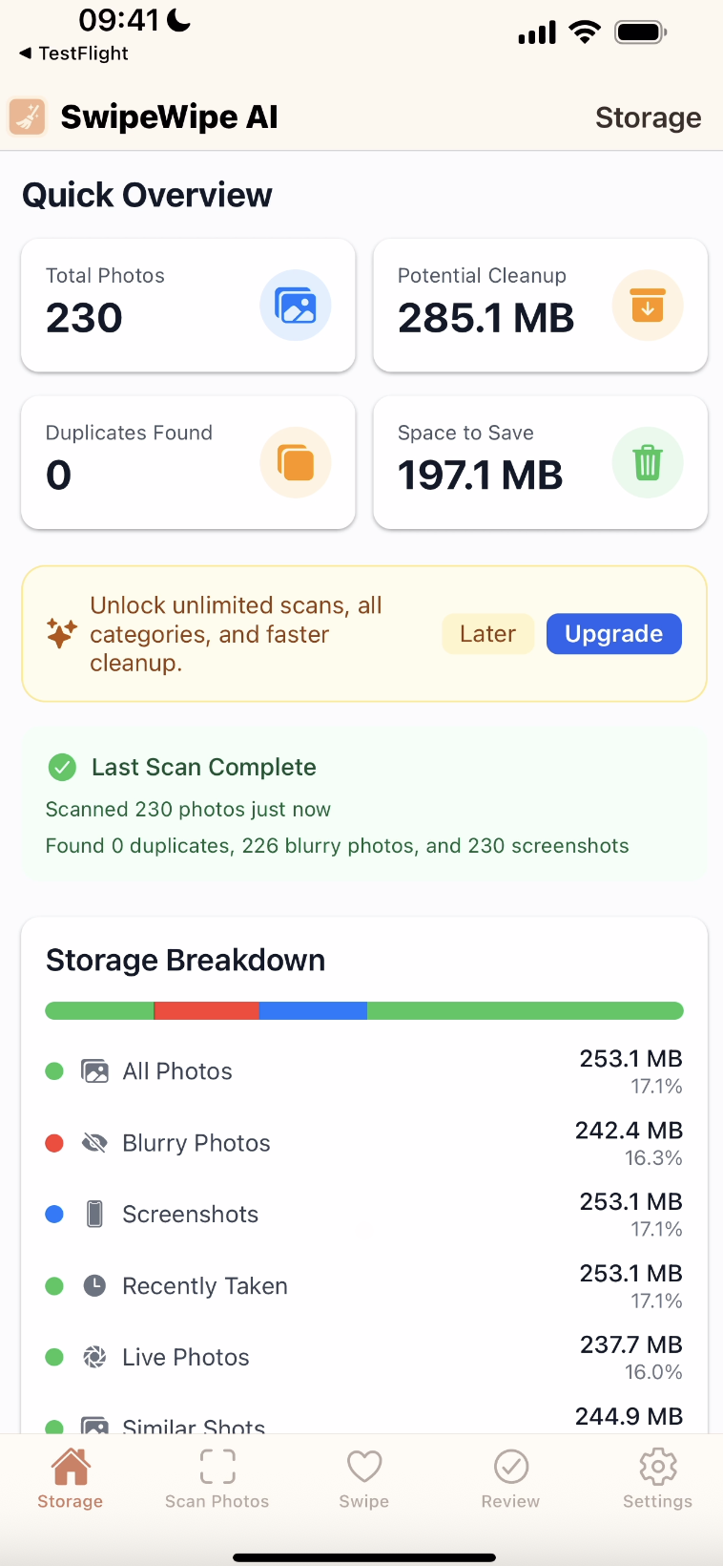Click the Blurry Photos crossed-eye icon
Image resolution: width=723 pixels, height=1566 pixels.
pos(94,1143)
